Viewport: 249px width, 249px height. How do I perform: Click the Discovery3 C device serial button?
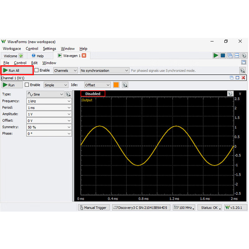[141, 208]
